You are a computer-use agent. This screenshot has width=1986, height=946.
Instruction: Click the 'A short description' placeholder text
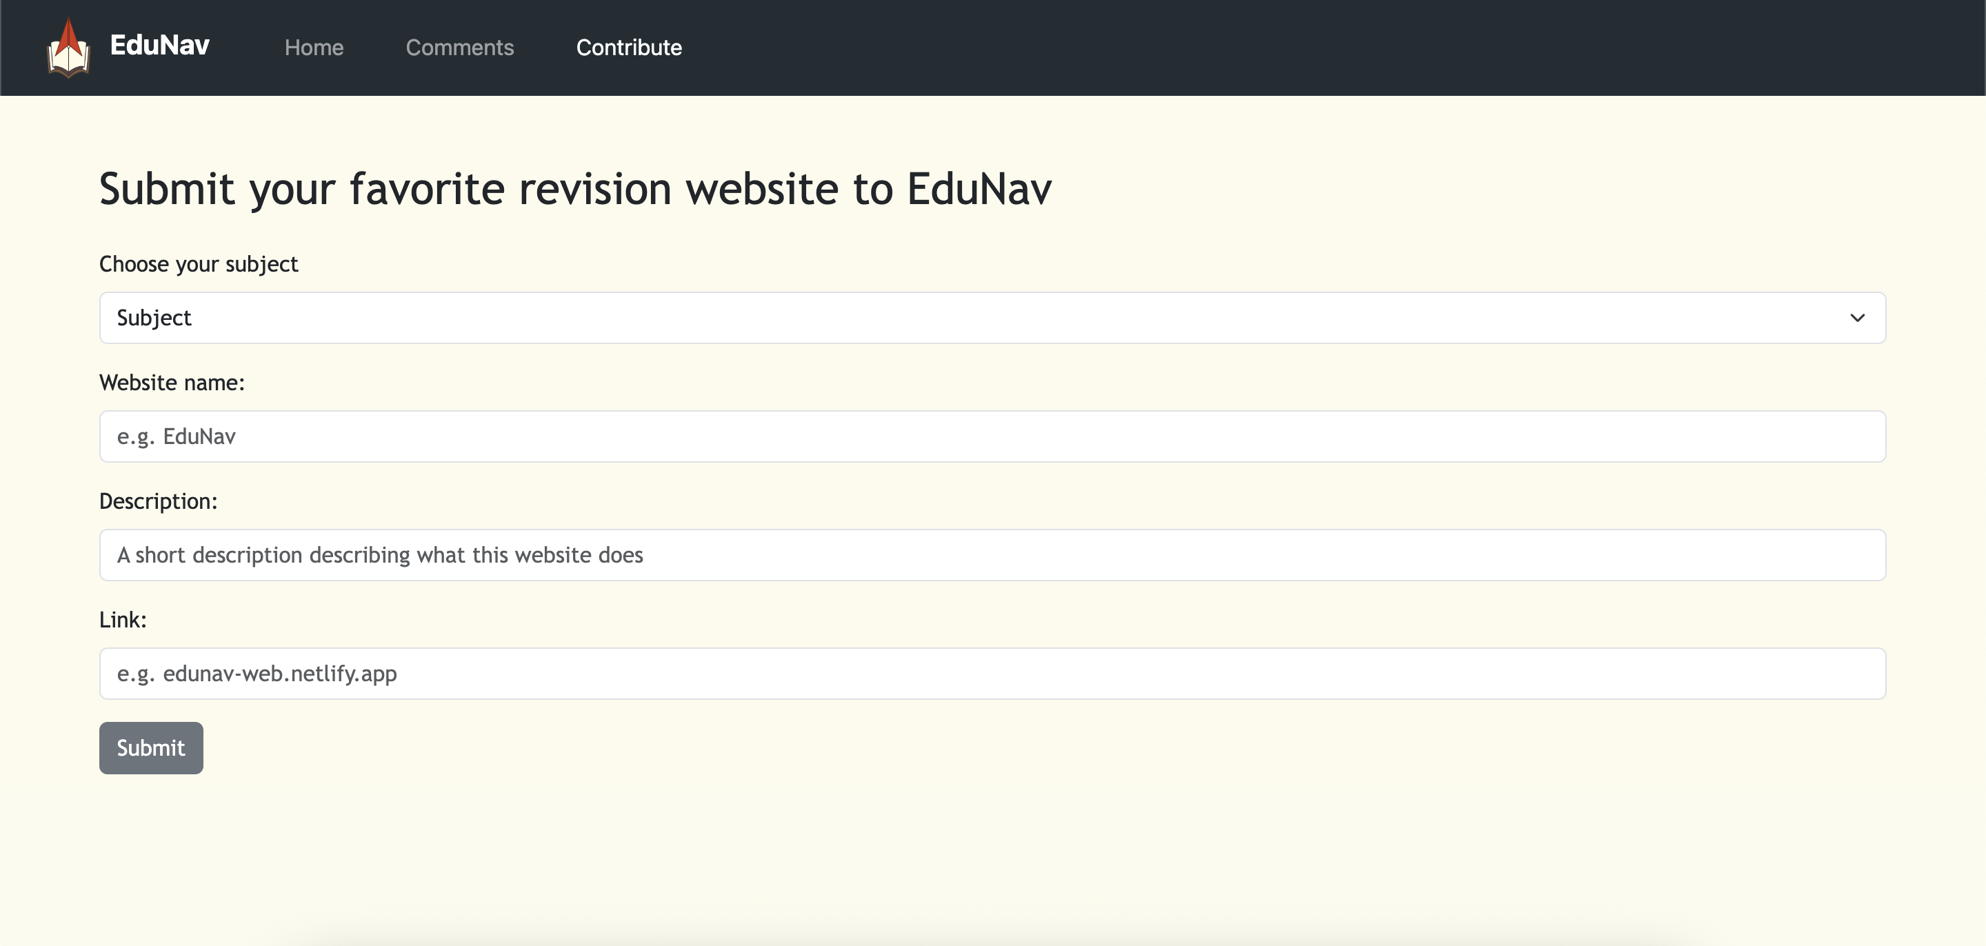379,555
